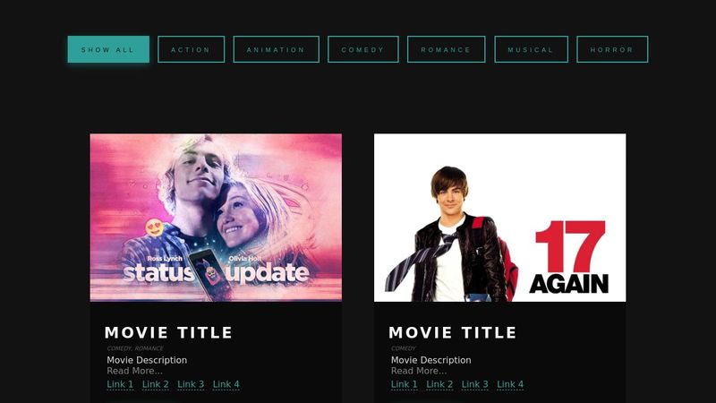Click Read More under 17 Again card

tap(419, 371)
